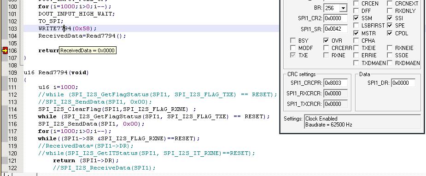Open the BR baud rate dropdown

tap(344, 8)
